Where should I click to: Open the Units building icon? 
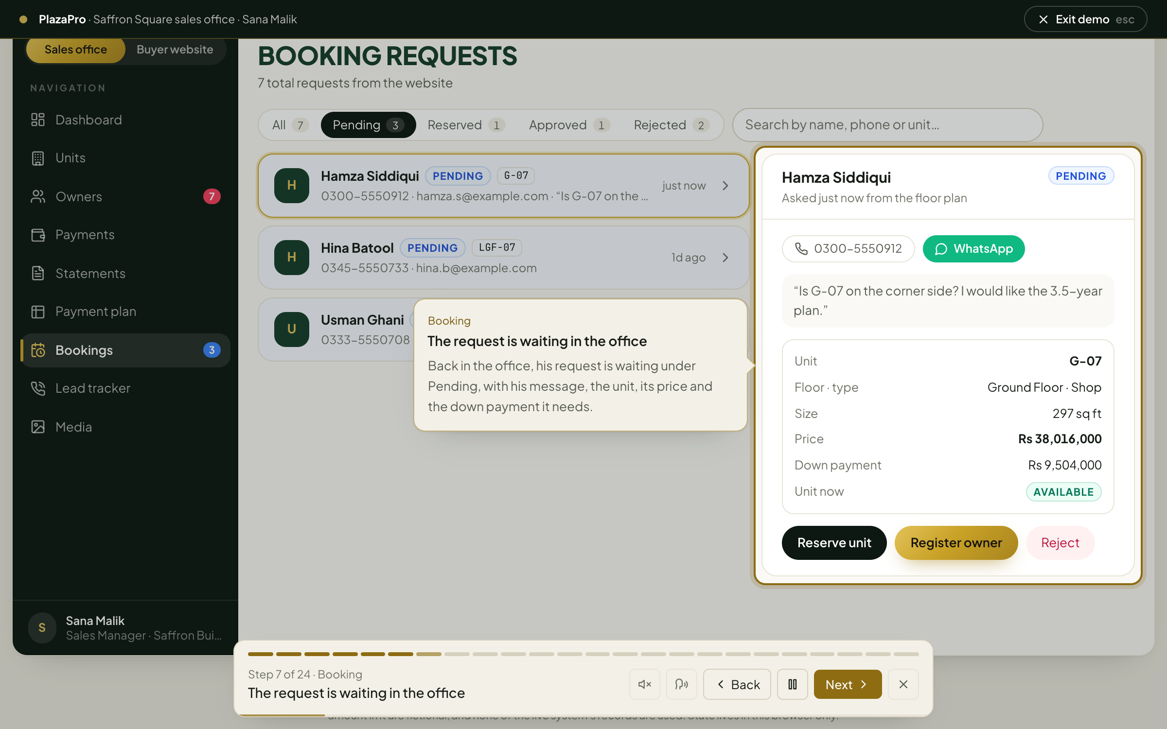(x=38, y=158)
